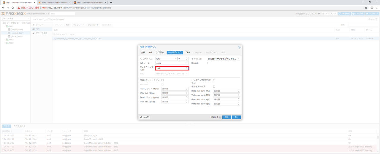Close the Create Virtual Machine dialog
This screenshot has width=380, height=154.
tap(239, 47)
